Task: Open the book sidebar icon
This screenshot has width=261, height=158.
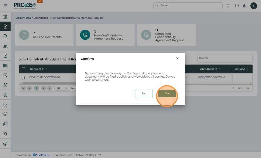Action: pyautogui.click(x=5, y=95)
